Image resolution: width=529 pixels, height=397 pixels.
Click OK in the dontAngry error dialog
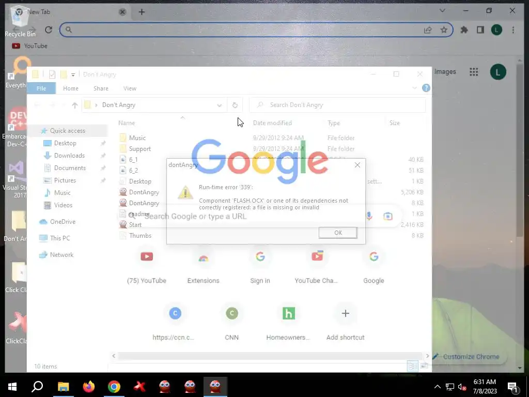coord(338,233)
